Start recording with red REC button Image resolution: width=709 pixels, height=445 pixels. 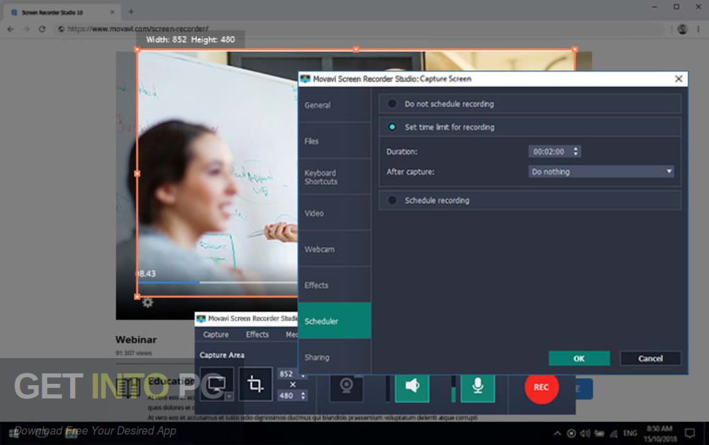[541, 387]
